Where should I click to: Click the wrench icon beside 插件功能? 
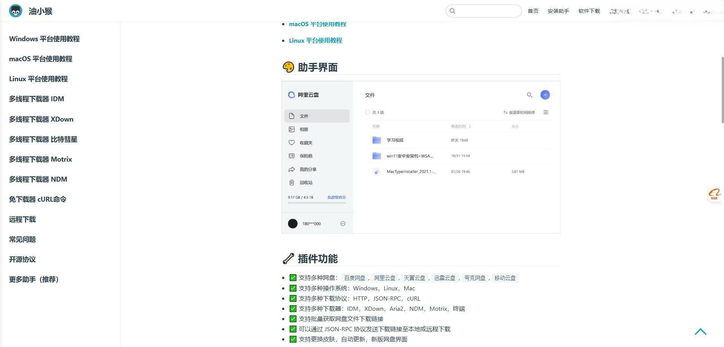[288, 259]
